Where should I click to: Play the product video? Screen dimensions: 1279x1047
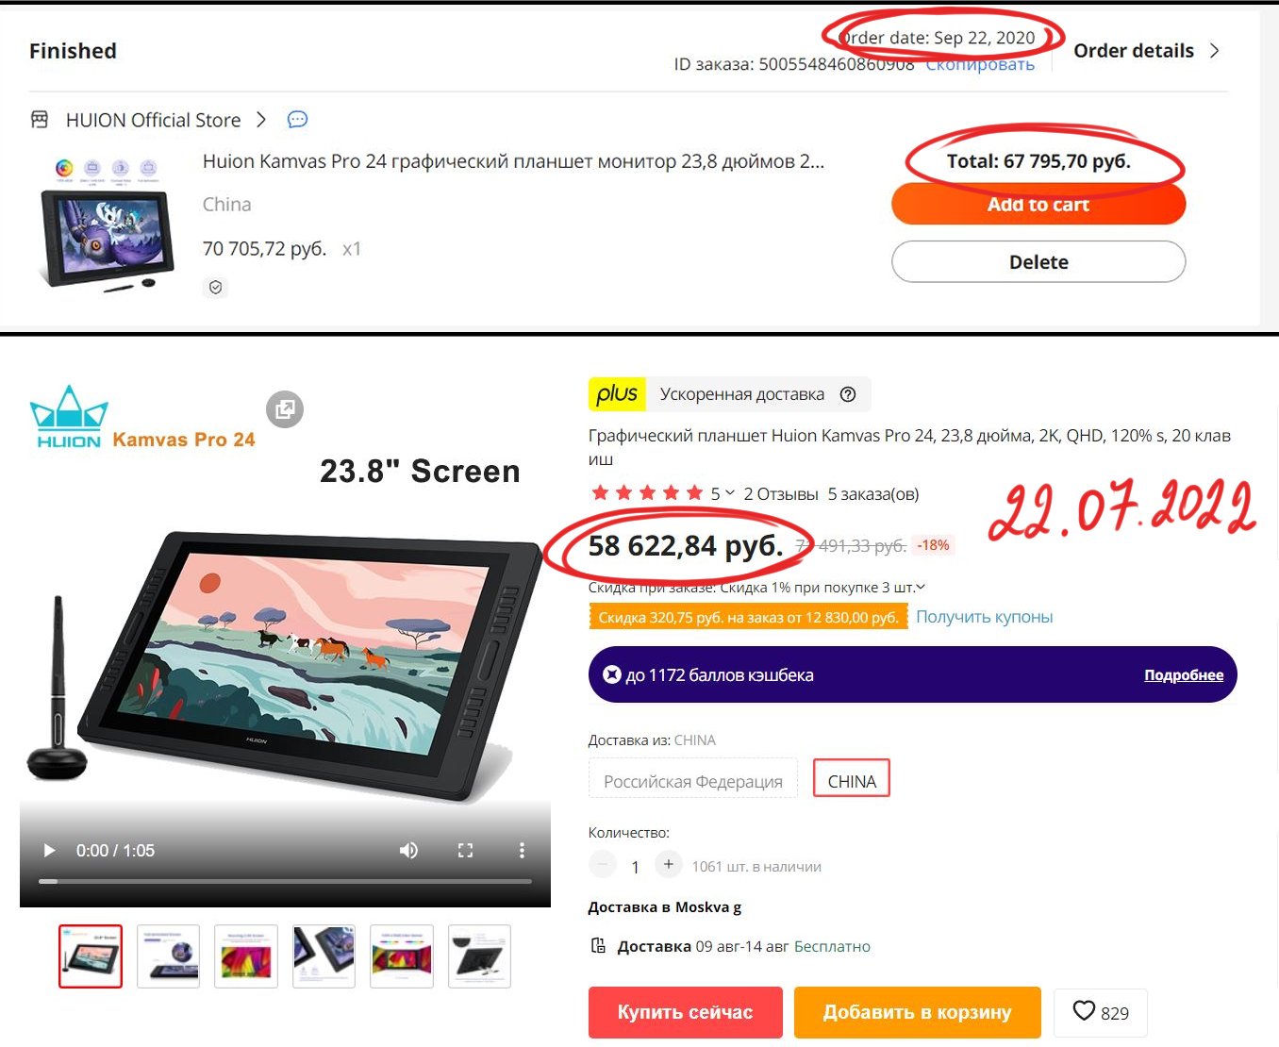[49, 851]
